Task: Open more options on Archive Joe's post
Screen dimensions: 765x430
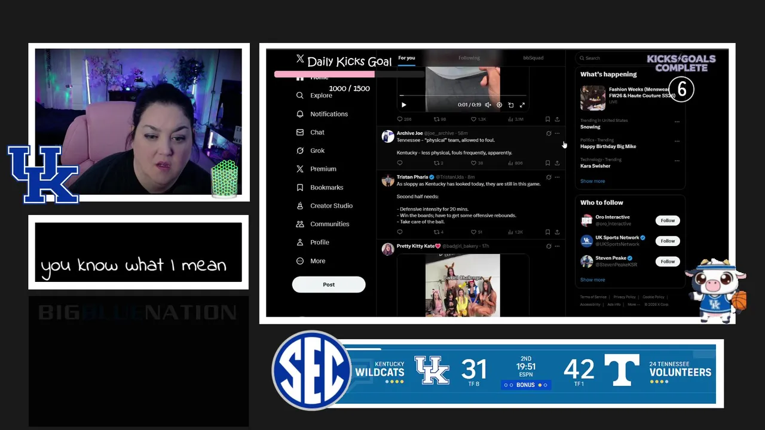Action: coord(557,133)
